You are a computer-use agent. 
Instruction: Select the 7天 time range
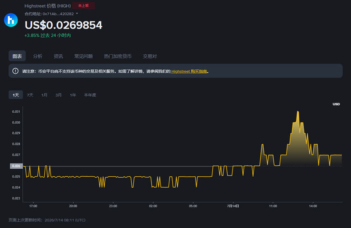30,95
